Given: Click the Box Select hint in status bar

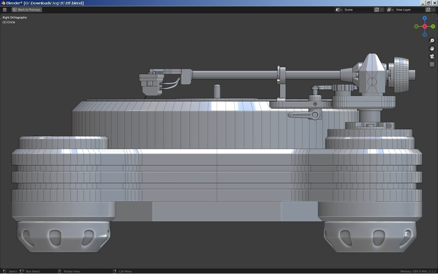Looking at the screenshot, I should pyautogui.click(x=33, y=271).
